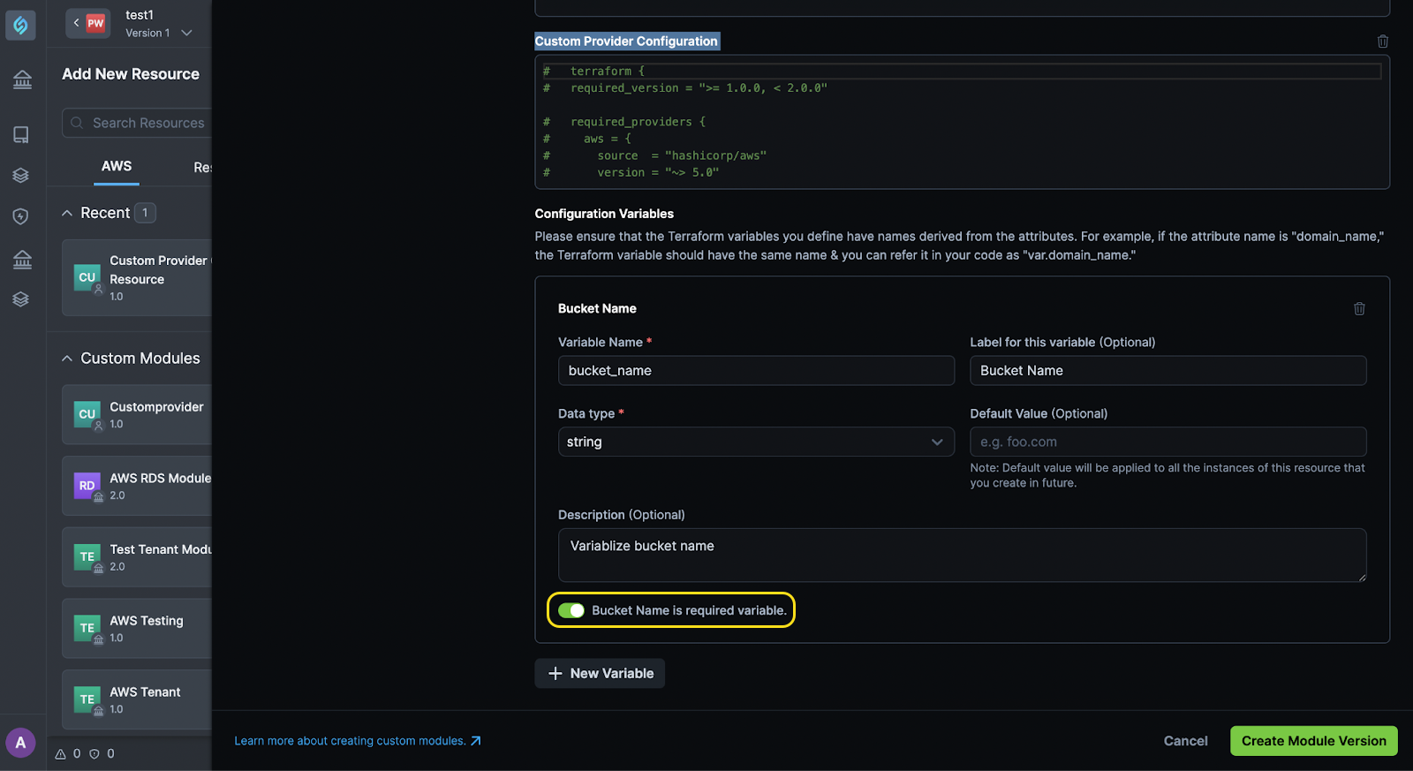The height and width of the screenshot is (771, 1413).
Task: Add a New Variable
Action: (600, 673)
